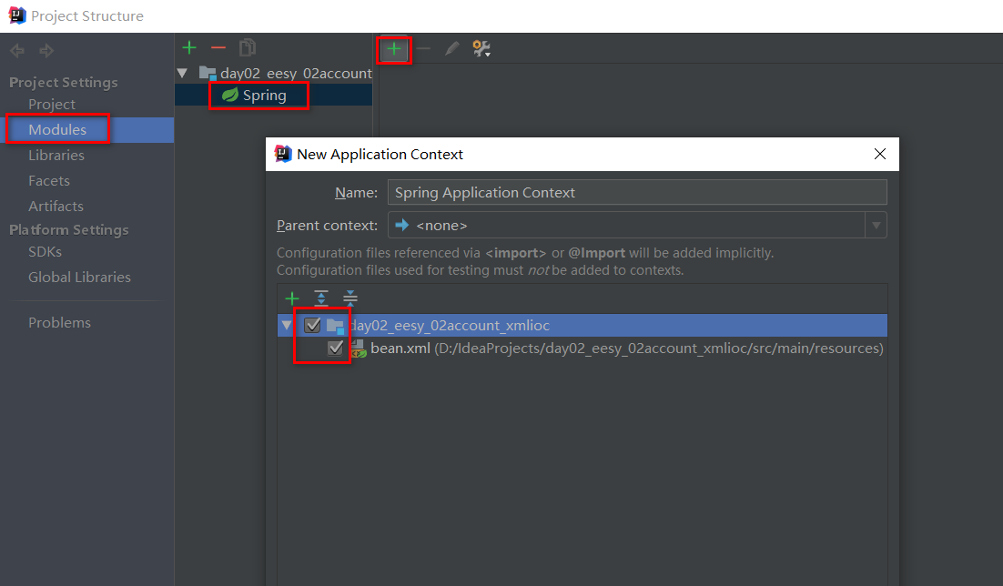Add a new module with green plus
The height and width of the screenshot is (586, 1003).
point(189,47)
